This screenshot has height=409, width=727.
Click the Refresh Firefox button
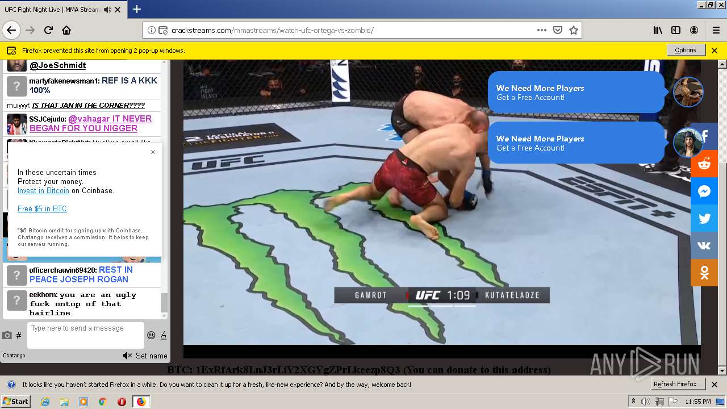tap(678, 384)
